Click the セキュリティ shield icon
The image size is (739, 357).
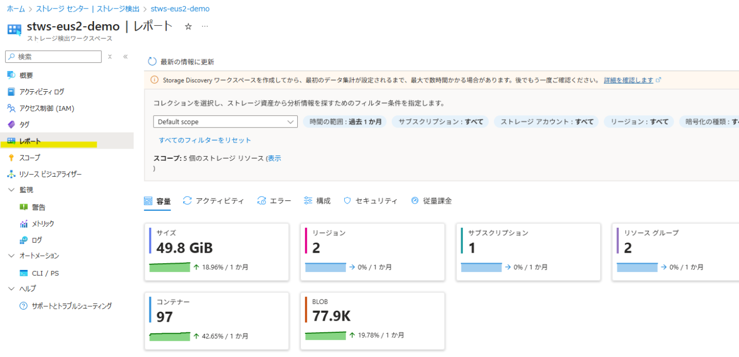pos(347,201)
